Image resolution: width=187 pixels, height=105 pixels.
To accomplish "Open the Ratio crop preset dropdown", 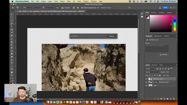I will 28,8.
